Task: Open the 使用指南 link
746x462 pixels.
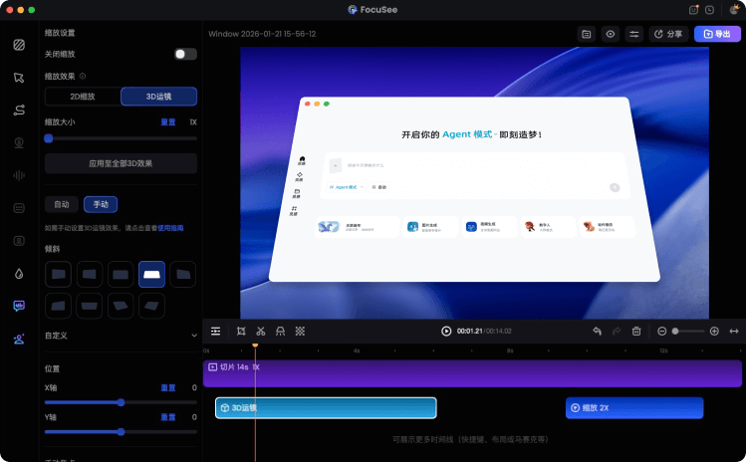Action: pos(170,228)
